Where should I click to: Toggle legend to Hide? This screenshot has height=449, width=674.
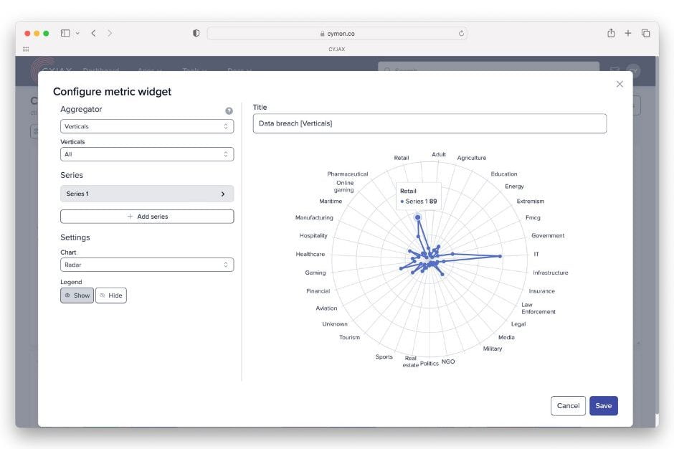[111, 296]
